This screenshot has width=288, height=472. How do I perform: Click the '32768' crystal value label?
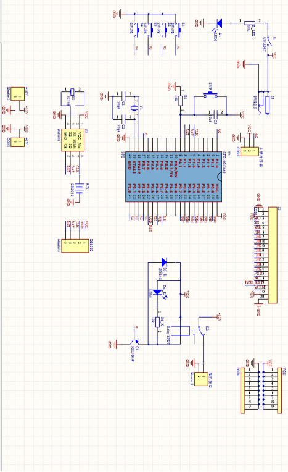pos(68,101)
